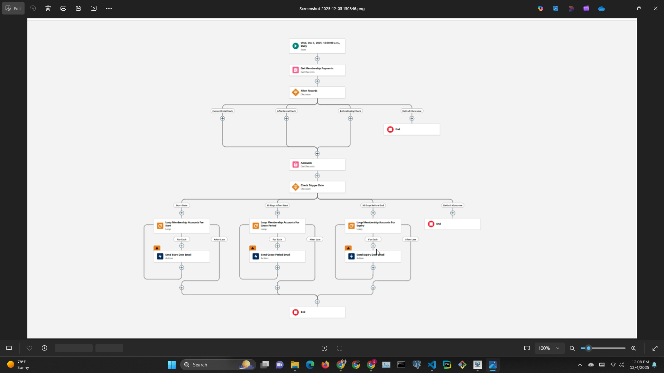This screenshot has height=373, width=664.
Task: Delete the photo with trash icon
Action: click(48, 8)
